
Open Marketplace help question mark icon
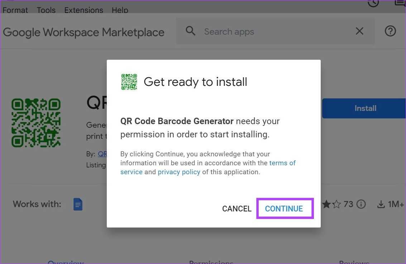click(x=390, y=31)
